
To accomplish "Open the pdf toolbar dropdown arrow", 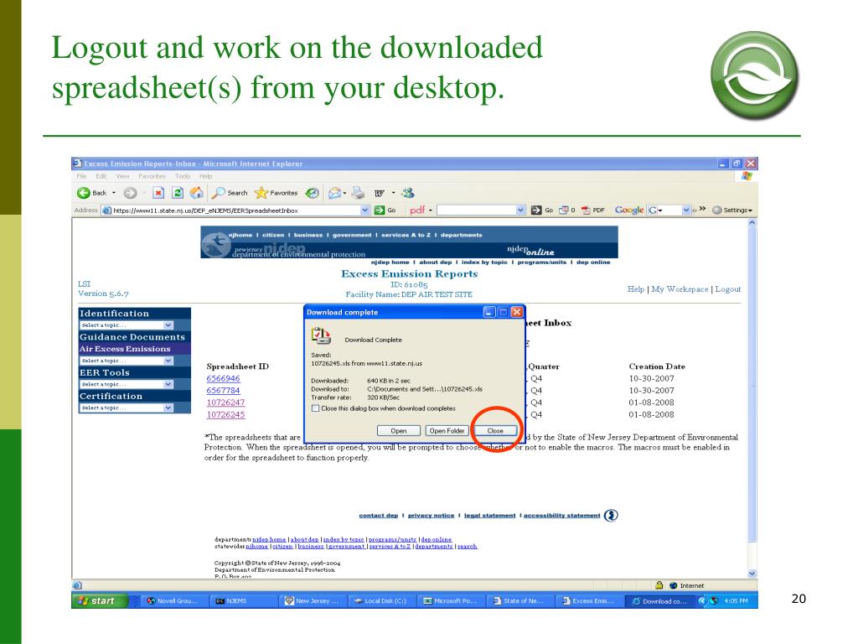I will [x=431, y=210].
